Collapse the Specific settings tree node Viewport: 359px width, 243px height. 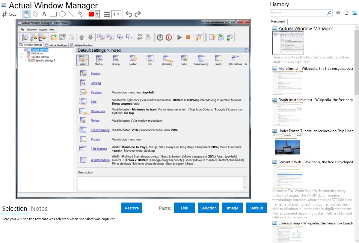tap(21, 57)
